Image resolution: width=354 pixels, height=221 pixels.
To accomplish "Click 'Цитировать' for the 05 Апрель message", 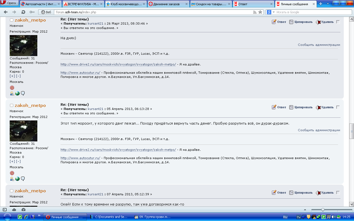I will point(301,107).
